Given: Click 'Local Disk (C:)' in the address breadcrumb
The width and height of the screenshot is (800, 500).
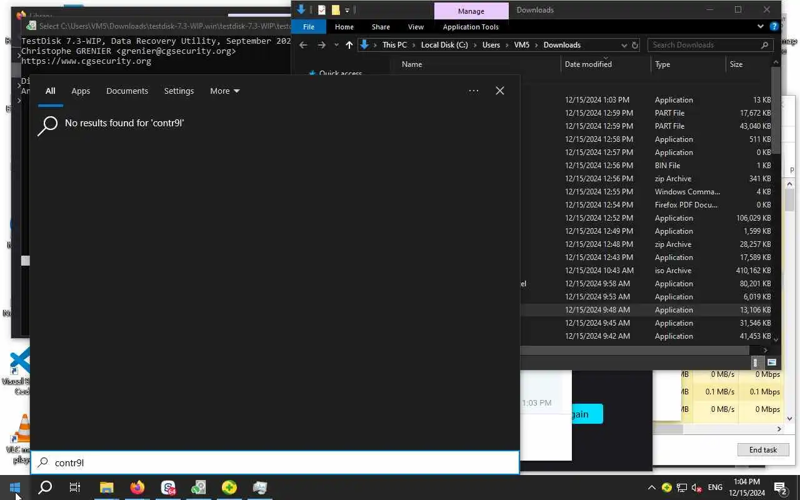Looking at the screenshot, I should 444,45.
